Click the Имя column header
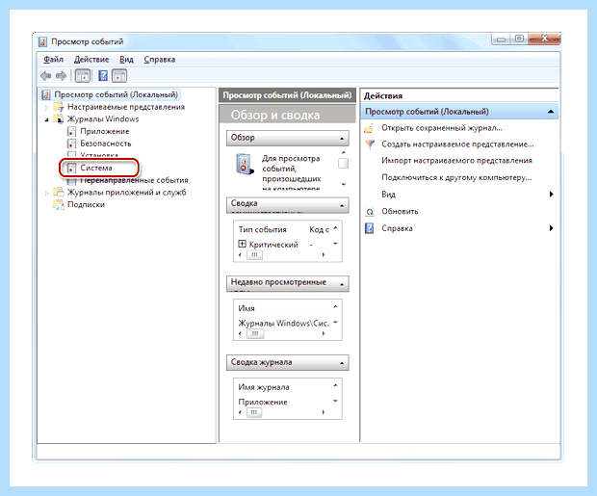The height and width of the screenshot is (496, 597). click(247, 308)
